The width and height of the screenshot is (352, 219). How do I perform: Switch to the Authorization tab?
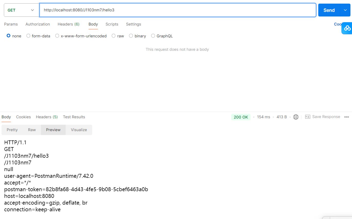[38, 24]
